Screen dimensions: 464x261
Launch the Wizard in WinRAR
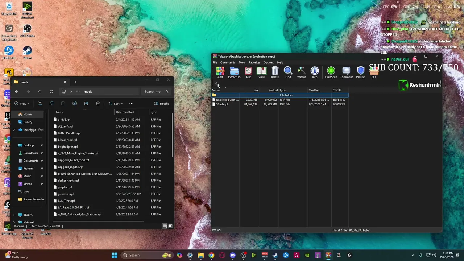point(301,72)
